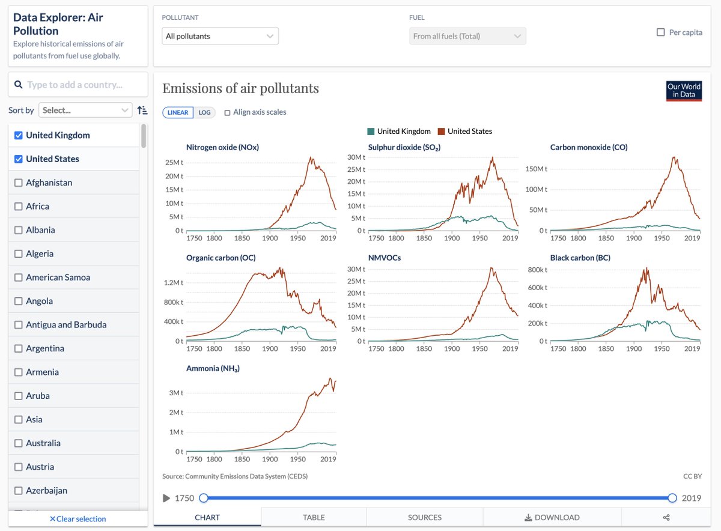Viewport: 721px width, 531px height.
Task: Uncheck United Kingdom in the country list
Action: click(x=19, y=135)
